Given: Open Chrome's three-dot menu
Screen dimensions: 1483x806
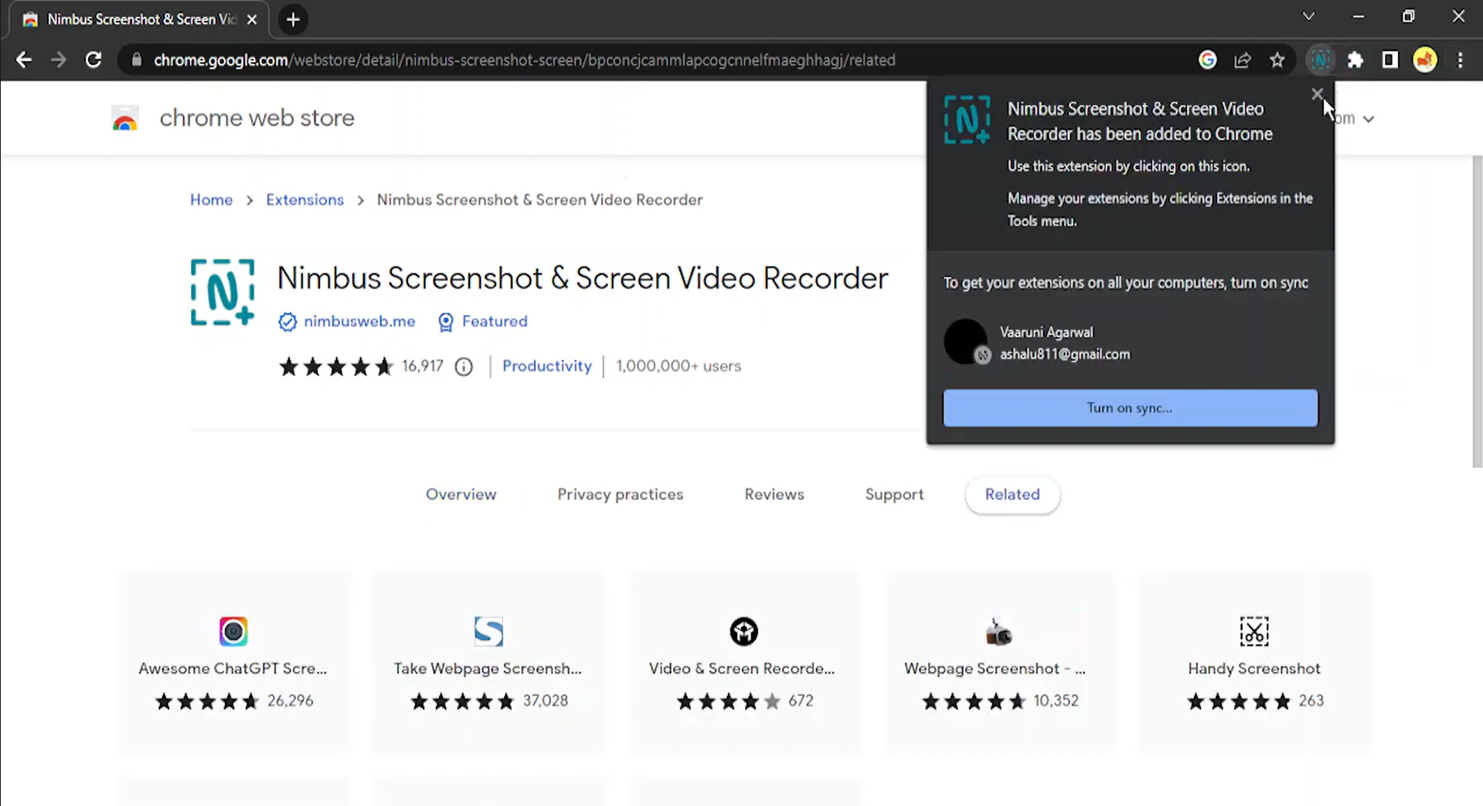Looking at the screenshot, I should [1460, 60].
